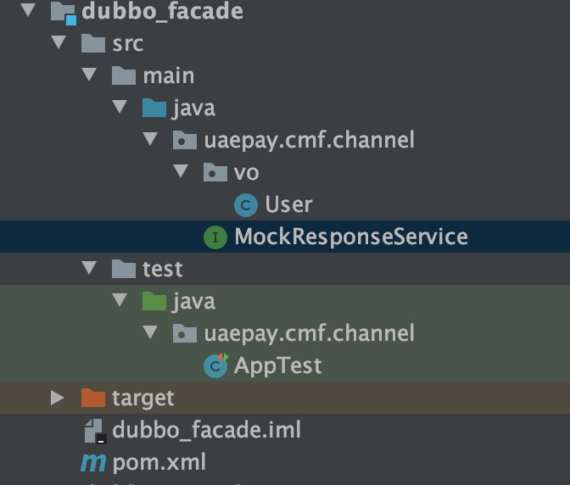This screenshot has height=485, width=570.
Task: Click the green test java folder icon
Action: (x=154, y=301)
